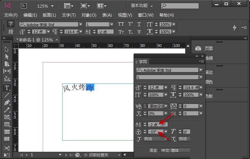The height and width of the screenshot is (159, 250).
Task: Collapse 字符 panel title toggle arrows
Action: coord(136,62)
